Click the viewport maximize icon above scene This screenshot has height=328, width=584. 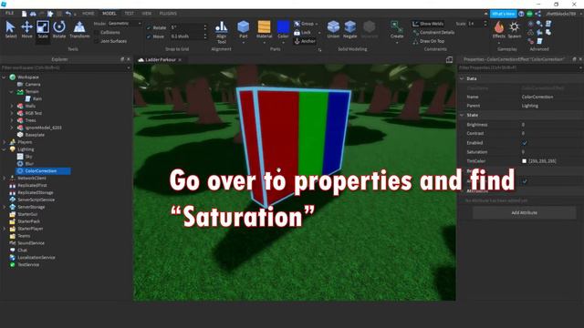(450, 60)
